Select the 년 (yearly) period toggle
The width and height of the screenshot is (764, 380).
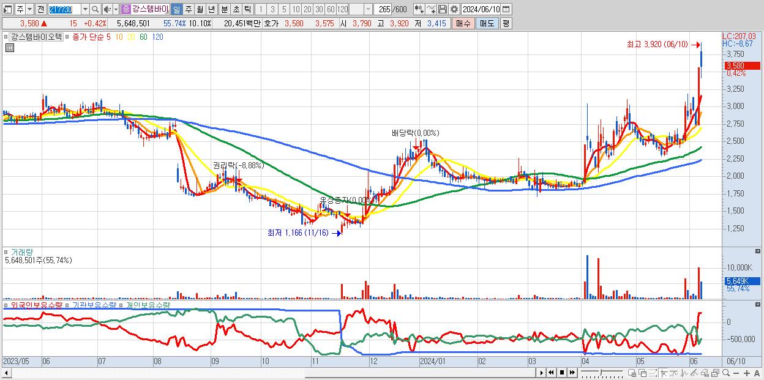tap(211, 9)
